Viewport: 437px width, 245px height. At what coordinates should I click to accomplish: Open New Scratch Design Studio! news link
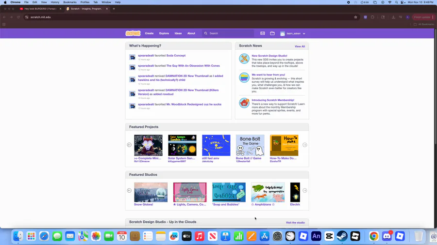(x=269, y=56)
